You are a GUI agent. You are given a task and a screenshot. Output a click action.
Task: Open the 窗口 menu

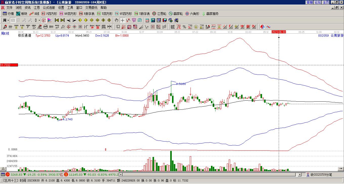[79, 8]
